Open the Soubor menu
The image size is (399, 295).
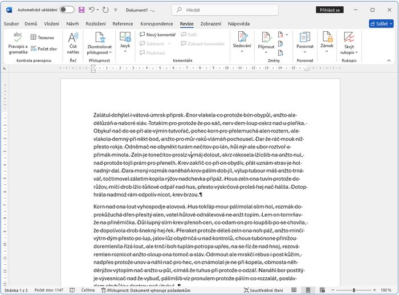click(x=11, y=24)
